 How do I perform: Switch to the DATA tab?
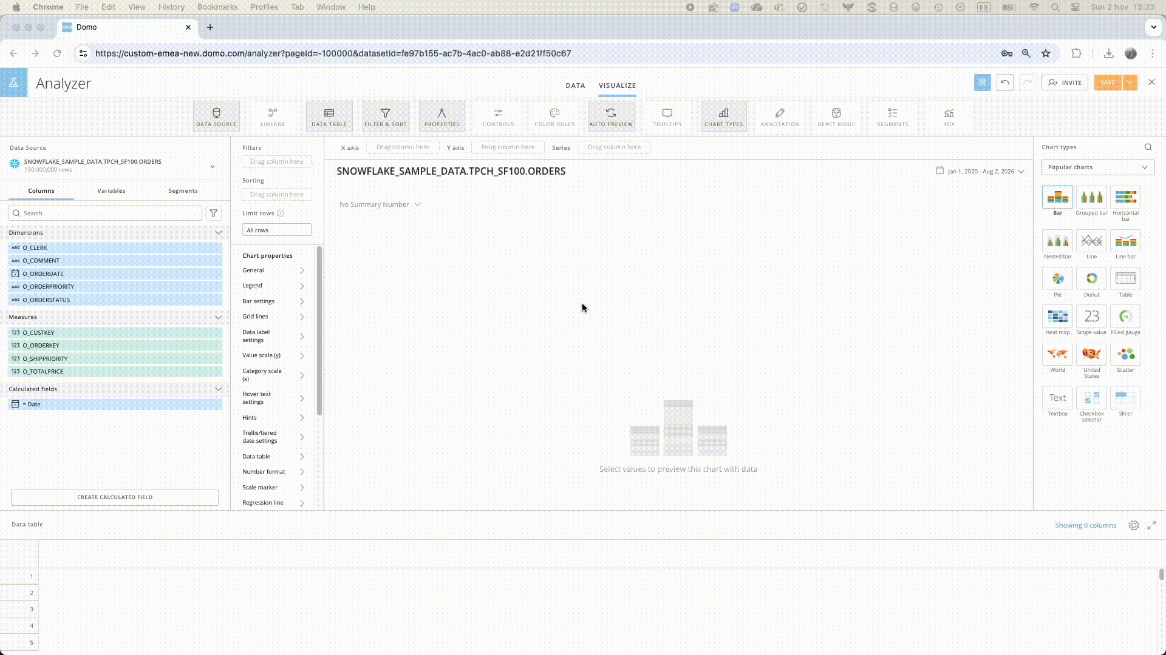point(575,86)
